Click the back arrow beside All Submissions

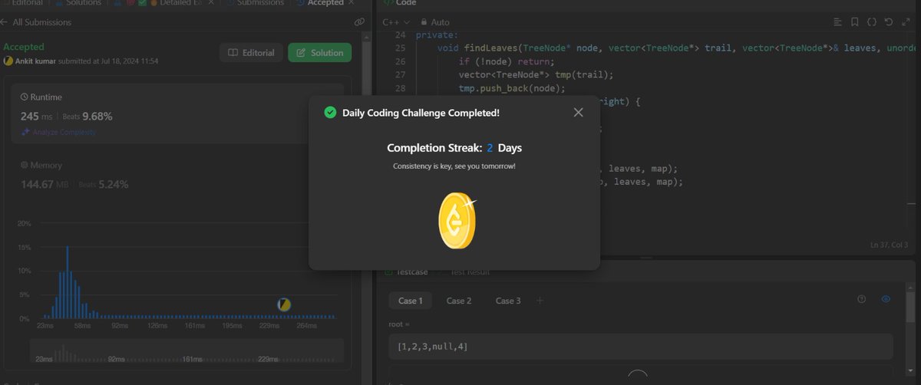pos(4,22)
